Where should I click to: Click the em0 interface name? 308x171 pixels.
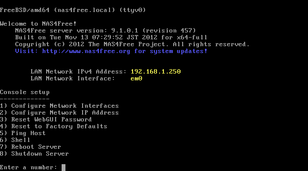coord(136,79)
